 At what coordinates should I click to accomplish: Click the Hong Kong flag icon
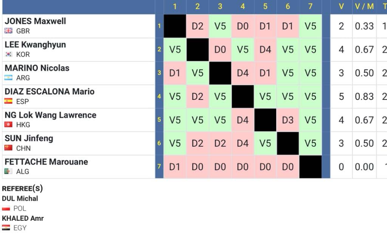pyautogui.click(x=8, y=125)
